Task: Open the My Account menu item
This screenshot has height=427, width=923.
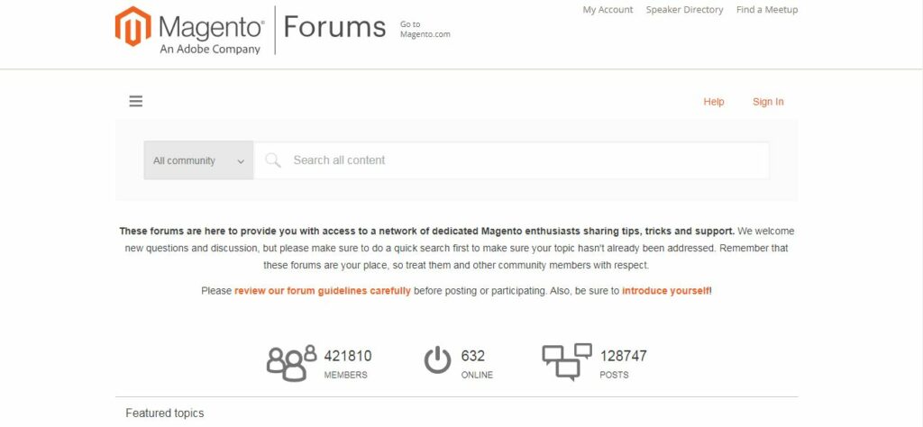Action: point(608,10)
